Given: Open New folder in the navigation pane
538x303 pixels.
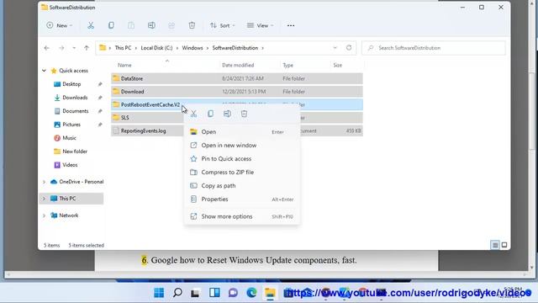Looking at the screenshot, I should [x=75, y=151].
